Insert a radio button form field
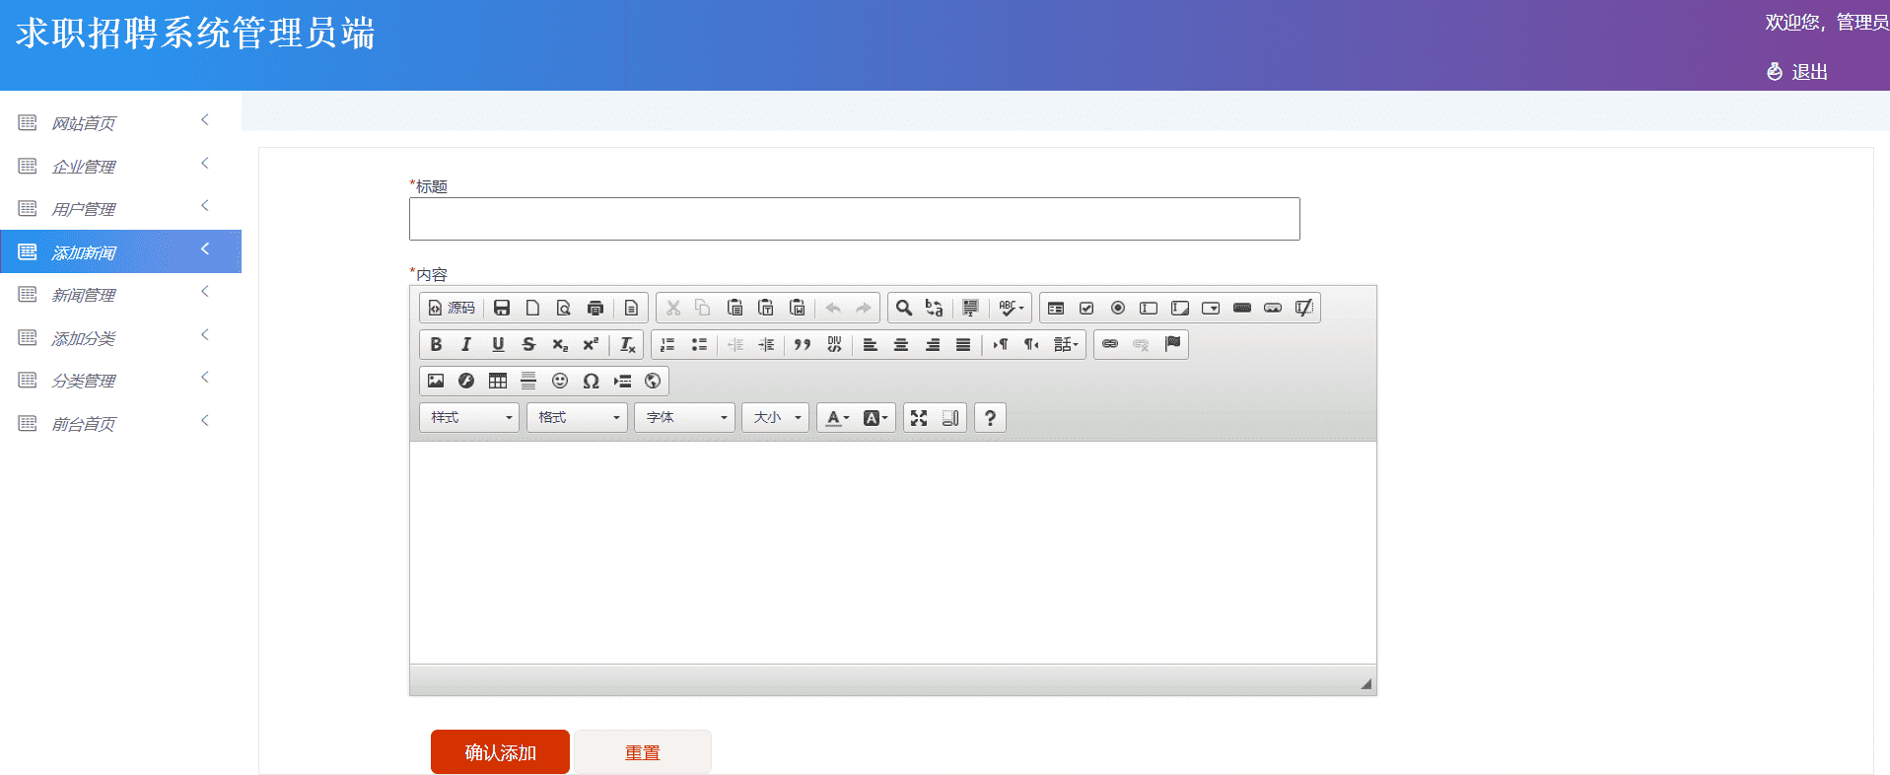Screen dimensions: 1890x775 [1118, 308]
